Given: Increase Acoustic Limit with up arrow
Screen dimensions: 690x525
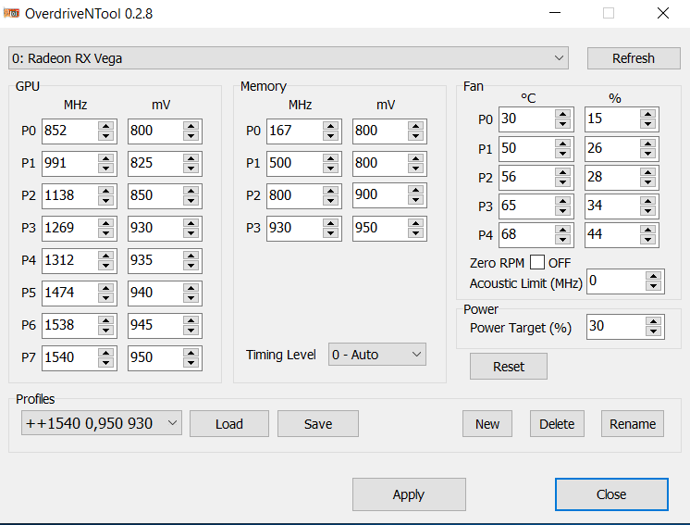Looking at the screenshot, I should click(654, 277).
